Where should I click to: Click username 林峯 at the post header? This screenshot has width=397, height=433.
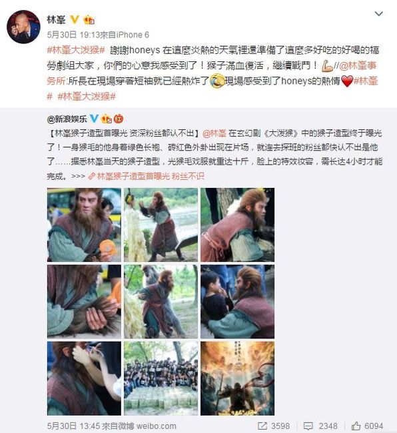pyautogui.click(x=57, y=20)
